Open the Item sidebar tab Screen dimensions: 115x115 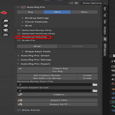coord(105,9)
